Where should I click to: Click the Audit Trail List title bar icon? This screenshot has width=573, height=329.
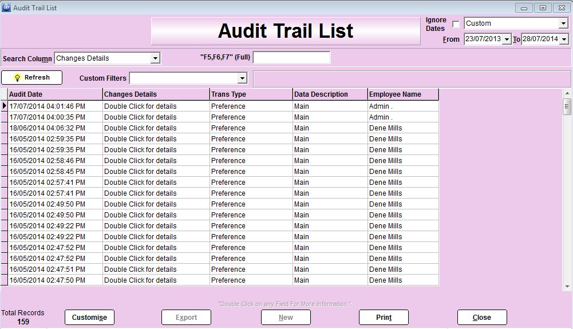coord(6,7)
